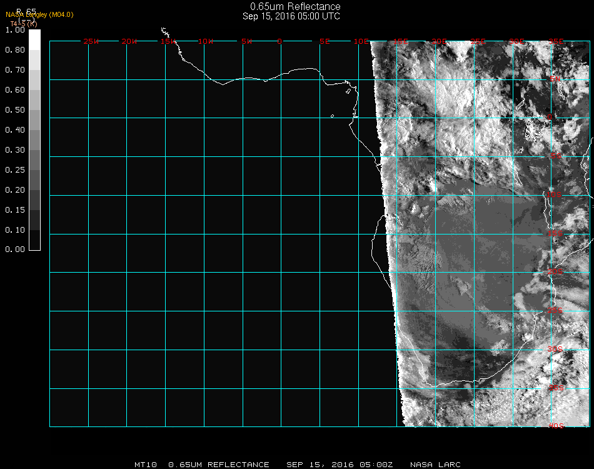Click the 25W longitude label
Image resolution: width=594 pixels, height=469 pixels.
(91, 42)
